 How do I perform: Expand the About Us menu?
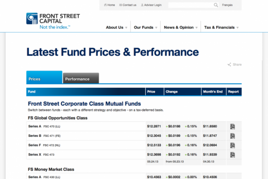tap(116, 27)
